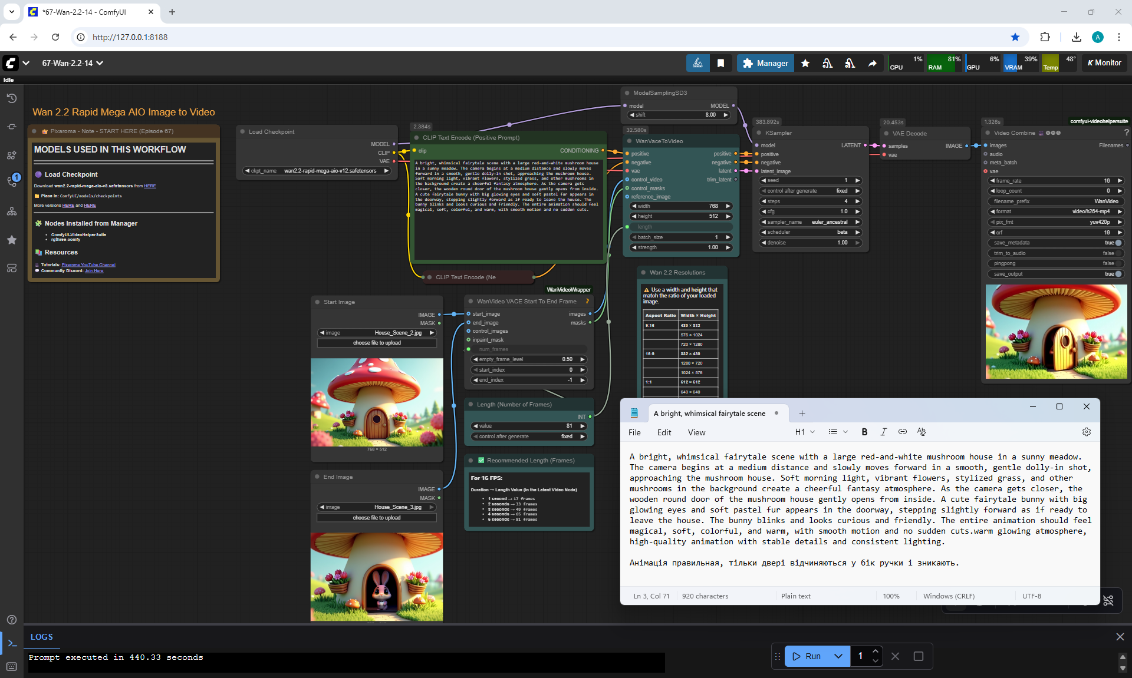
Task: Apply bold formatting in Notepad
Action: point(864,432)
